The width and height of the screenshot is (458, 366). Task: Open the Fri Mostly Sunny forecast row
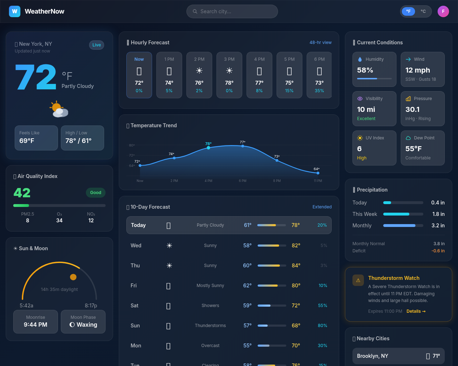point(229,286)
